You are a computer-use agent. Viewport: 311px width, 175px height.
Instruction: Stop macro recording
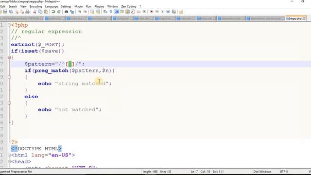tap(157, 12)
